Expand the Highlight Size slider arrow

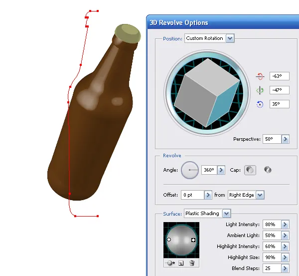pyautogui.click(x=285, y=258)
